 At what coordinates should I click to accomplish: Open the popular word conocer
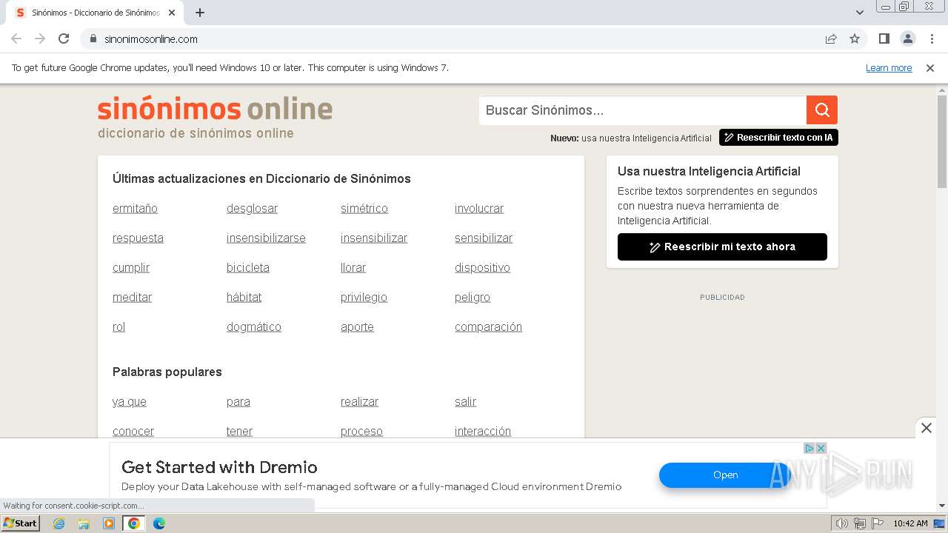[133, 432]
